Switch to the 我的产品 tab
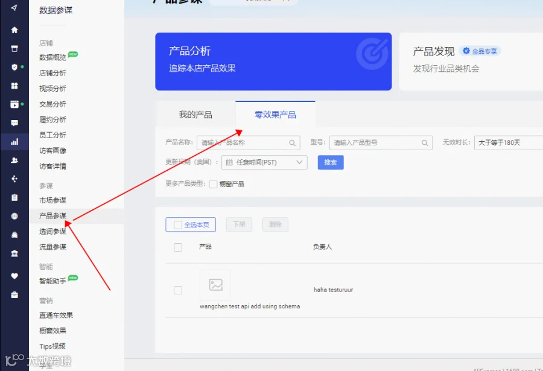Image resolution: width=543 pixels, height=371 pixels. 195,115
